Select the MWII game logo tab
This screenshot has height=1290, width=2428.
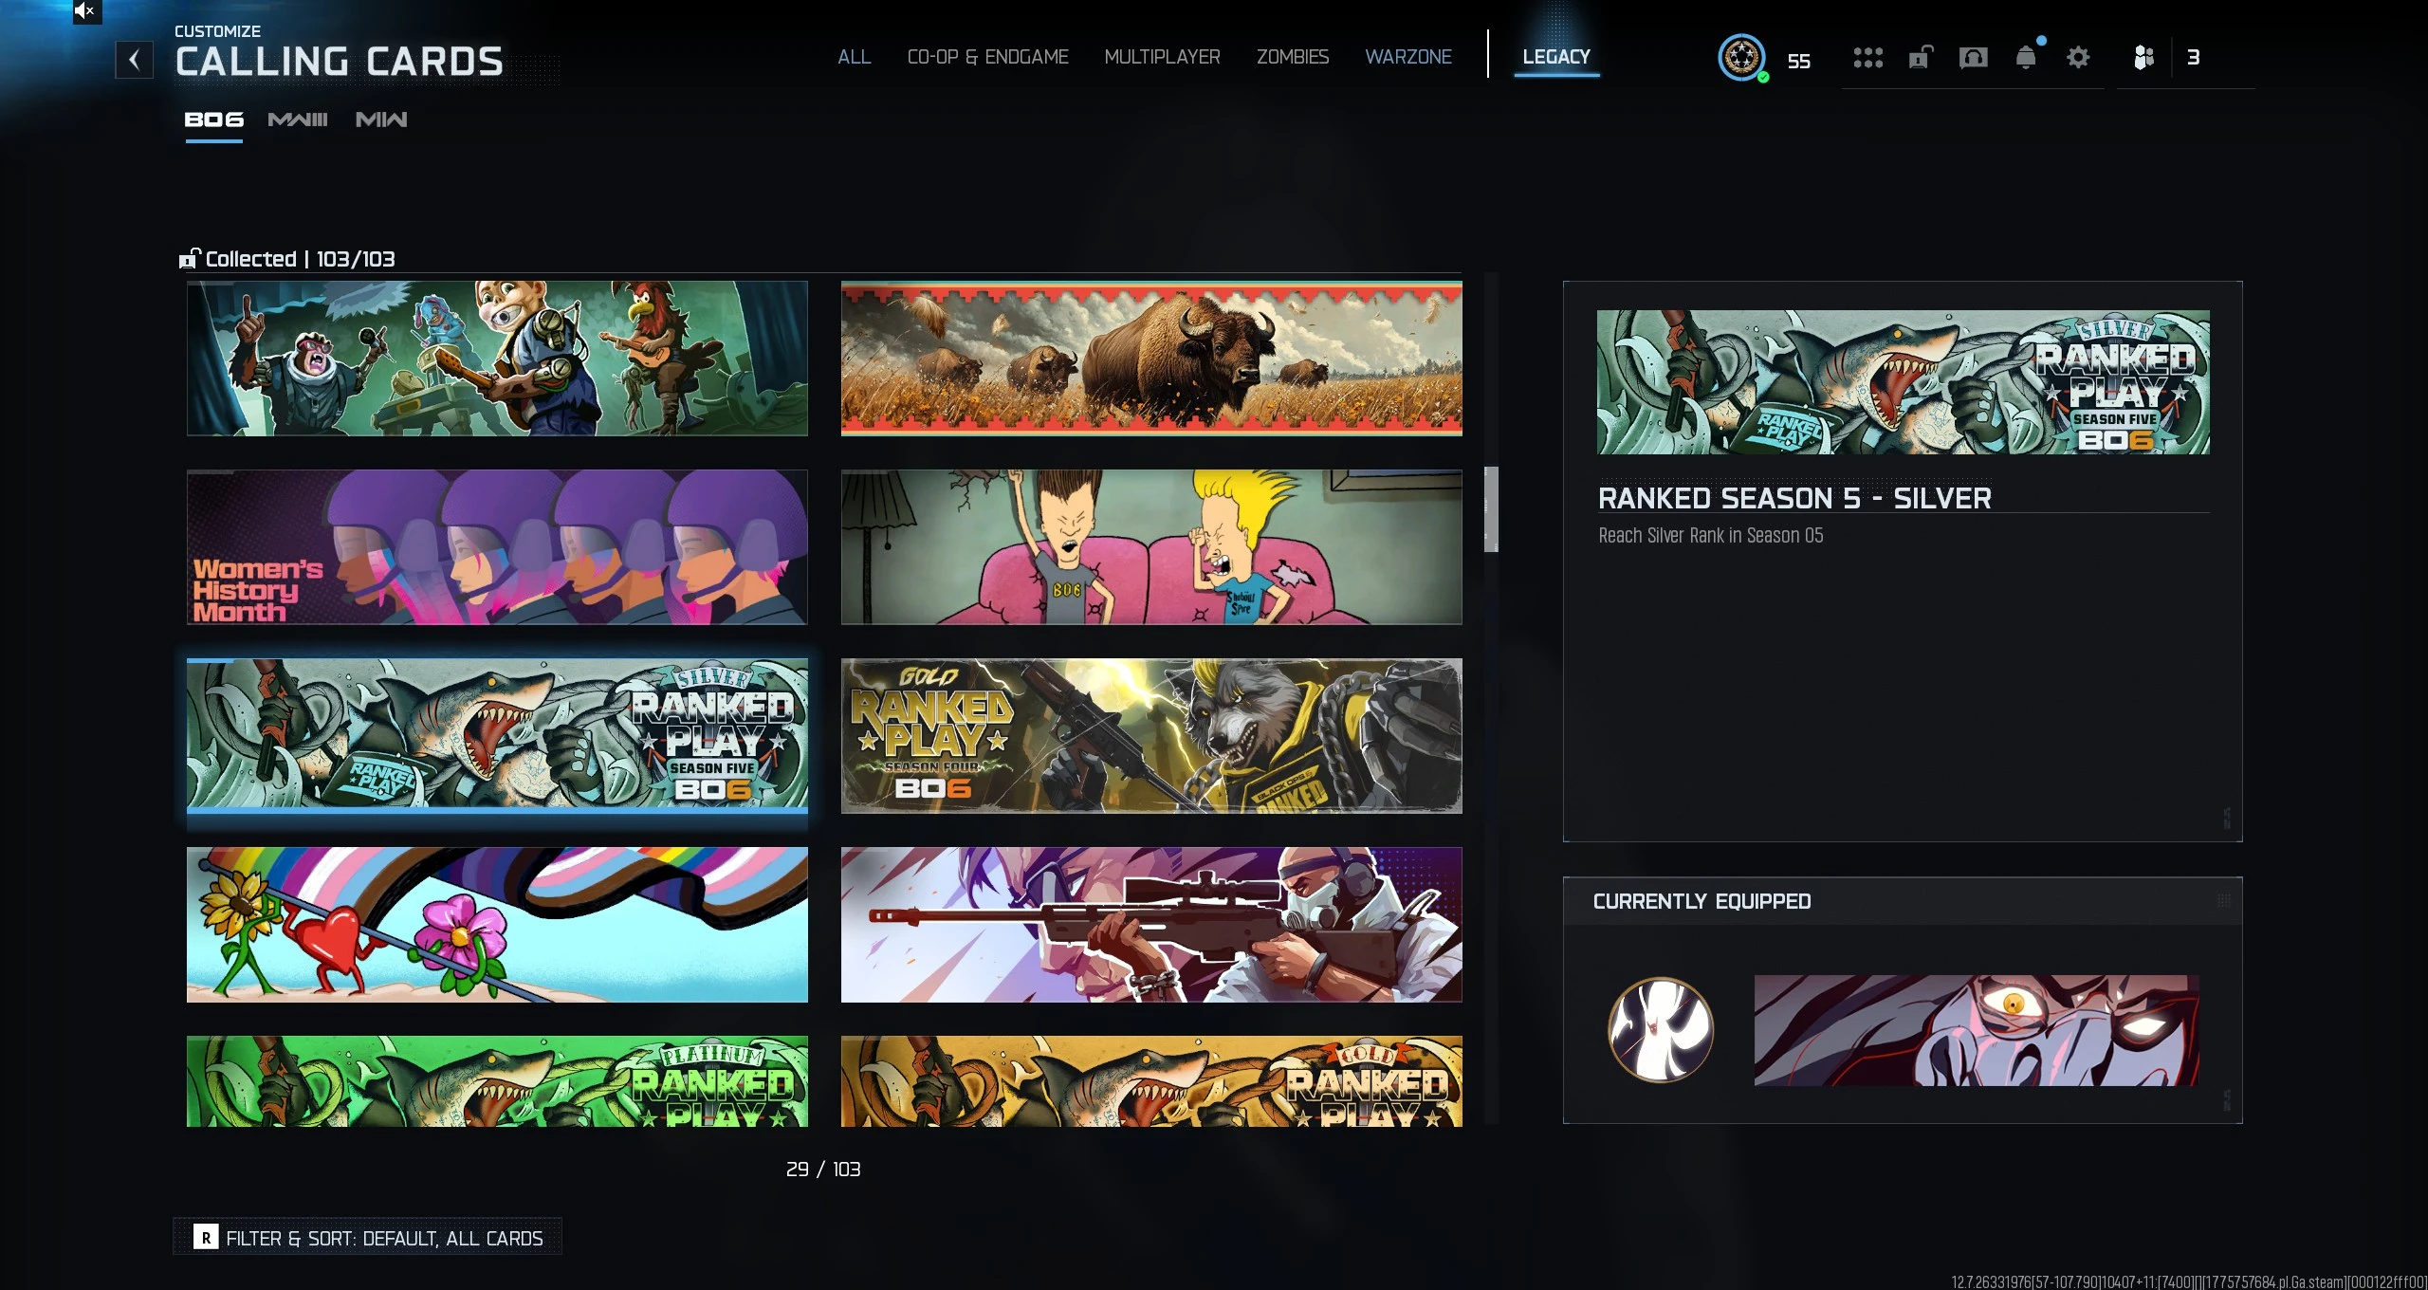381,120
